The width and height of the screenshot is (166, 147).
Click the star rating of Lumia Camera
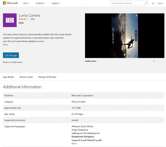click(x=24, y=19)
